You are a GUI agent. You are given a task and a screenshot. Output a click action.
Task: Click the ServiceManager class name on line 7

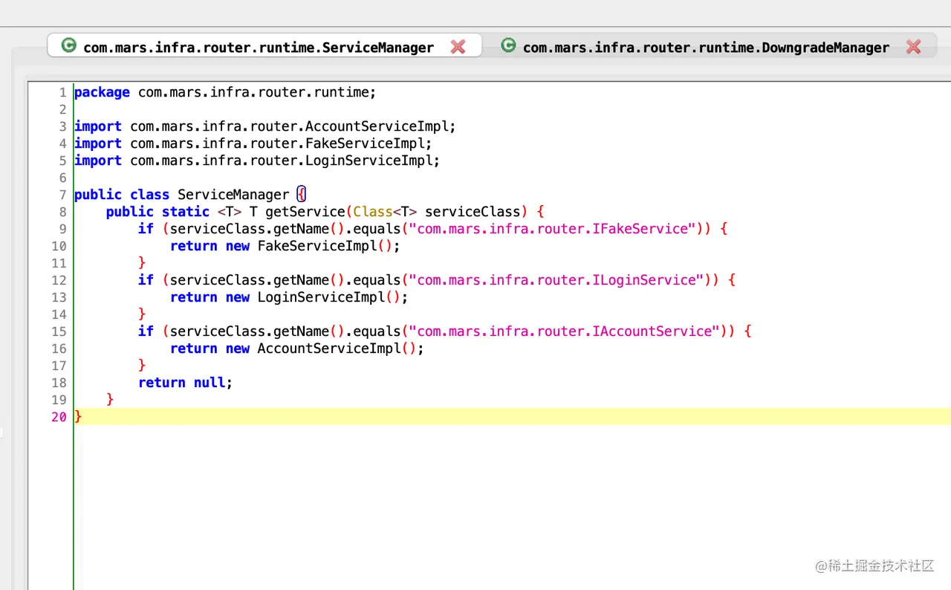(x=233, y=195)
